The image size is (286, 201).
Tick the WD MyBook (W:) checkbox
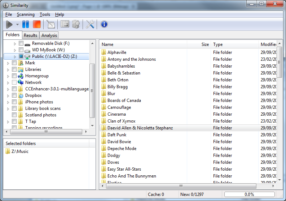coord(21,50)
